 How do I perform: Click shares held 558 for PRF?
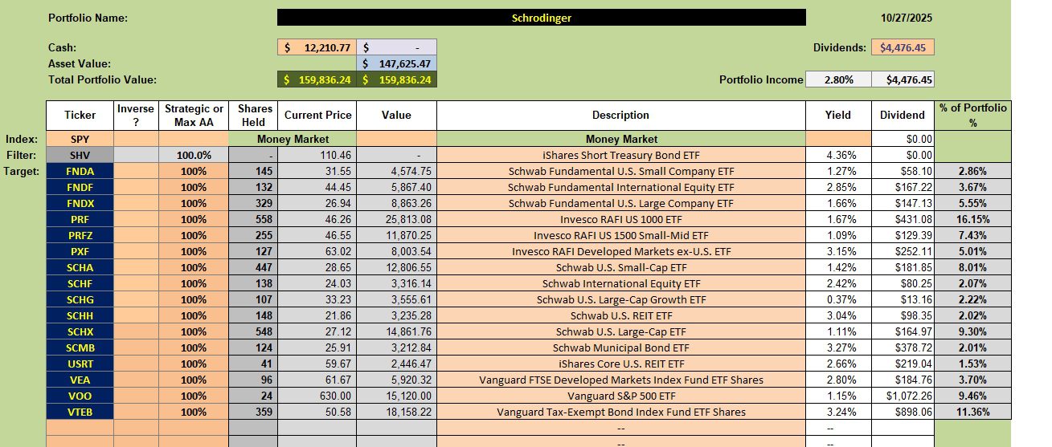[252, 219]
